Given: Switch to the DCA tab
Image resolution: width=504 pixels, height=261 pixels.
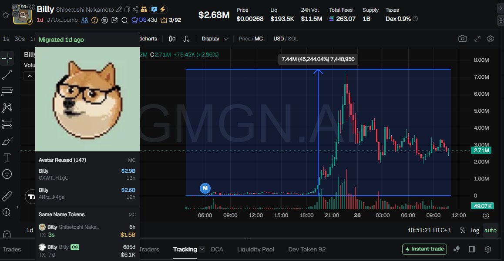Looking at the screenshot, I should [217, 249].
